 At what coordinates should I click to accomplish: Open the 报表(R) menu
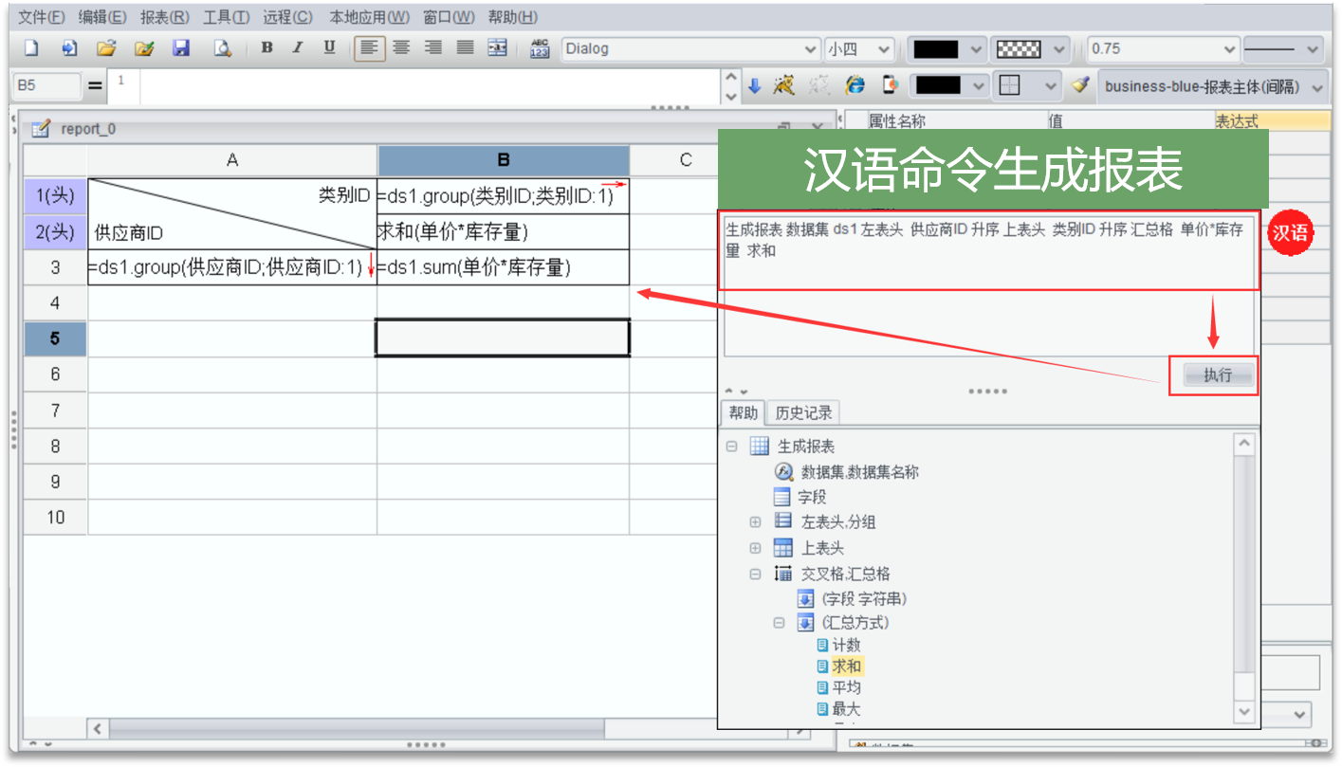click(164, 17)
